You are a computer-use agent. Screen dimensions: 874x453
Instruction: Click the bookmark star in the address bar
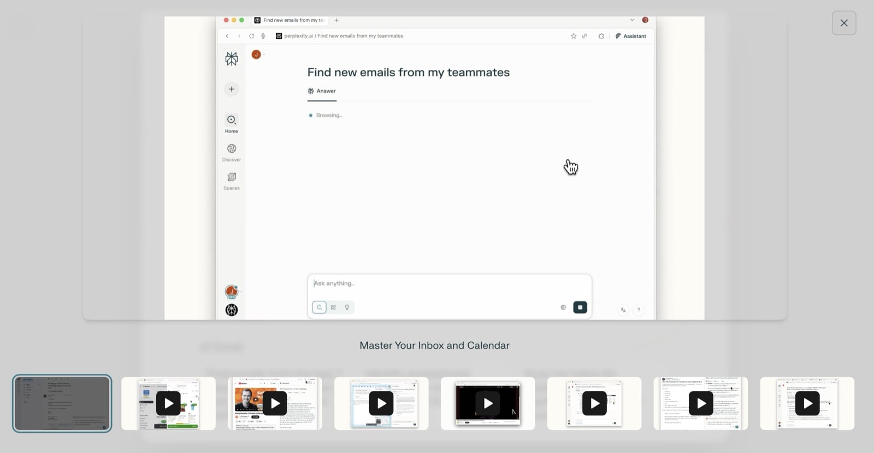coord(573,36)
